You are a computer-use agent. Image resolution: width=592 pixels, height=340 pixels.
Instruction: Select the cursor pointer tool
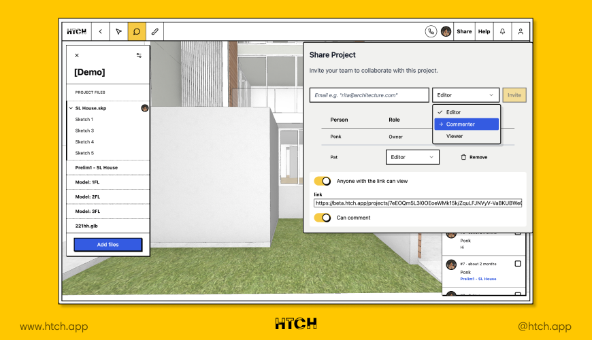pos(118,31)
